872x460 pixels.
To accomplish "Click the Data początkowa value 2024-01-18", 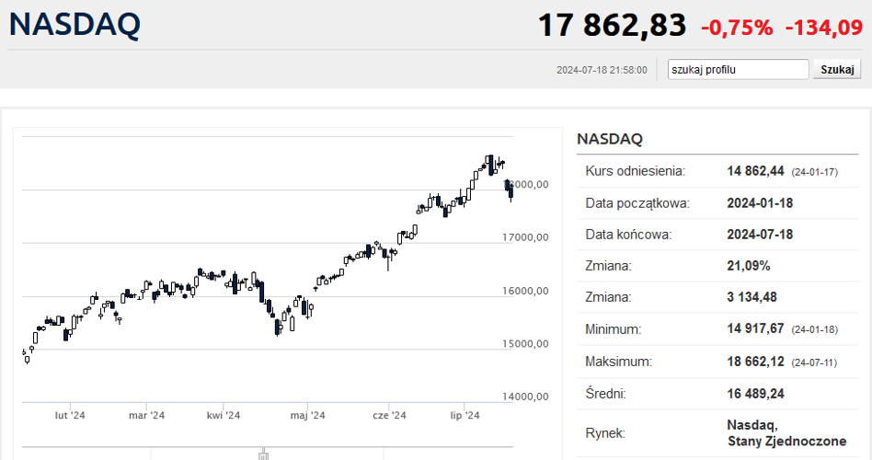I will pyautogui.click(x=760, y=203).
